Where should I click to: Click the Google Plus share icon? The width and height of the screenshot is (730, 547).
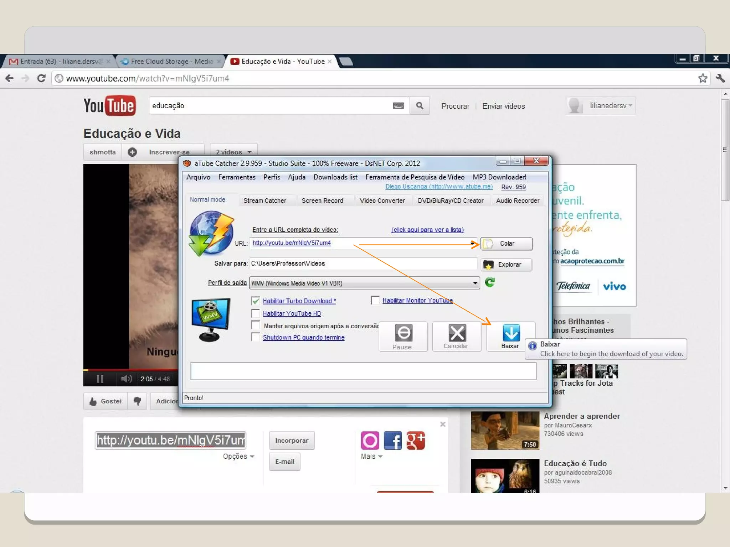(x=416, y=441)
